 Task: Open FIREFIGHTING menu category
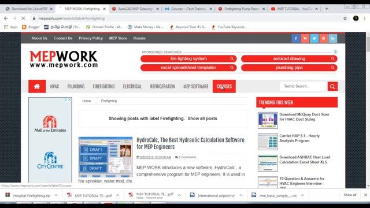103,86
